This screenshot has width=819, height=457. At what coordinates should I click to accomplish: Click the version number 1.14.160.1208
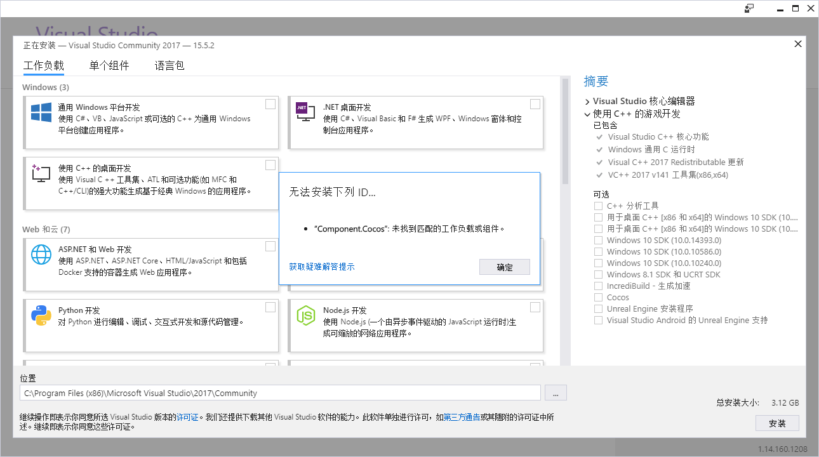(783, 449)
